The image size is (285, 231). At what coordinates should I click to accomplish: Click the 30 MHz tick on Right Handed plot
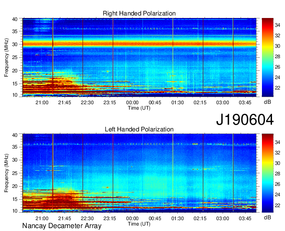[15, 44]
